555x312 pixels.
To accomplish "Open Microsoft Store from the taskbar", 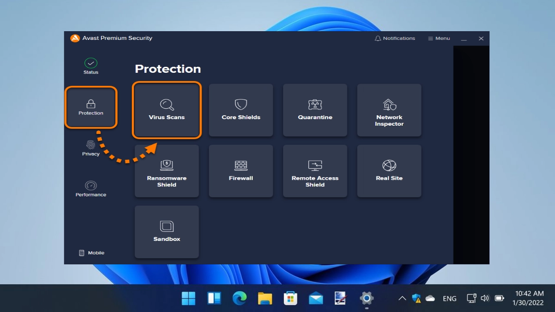I will pos(291,298).
